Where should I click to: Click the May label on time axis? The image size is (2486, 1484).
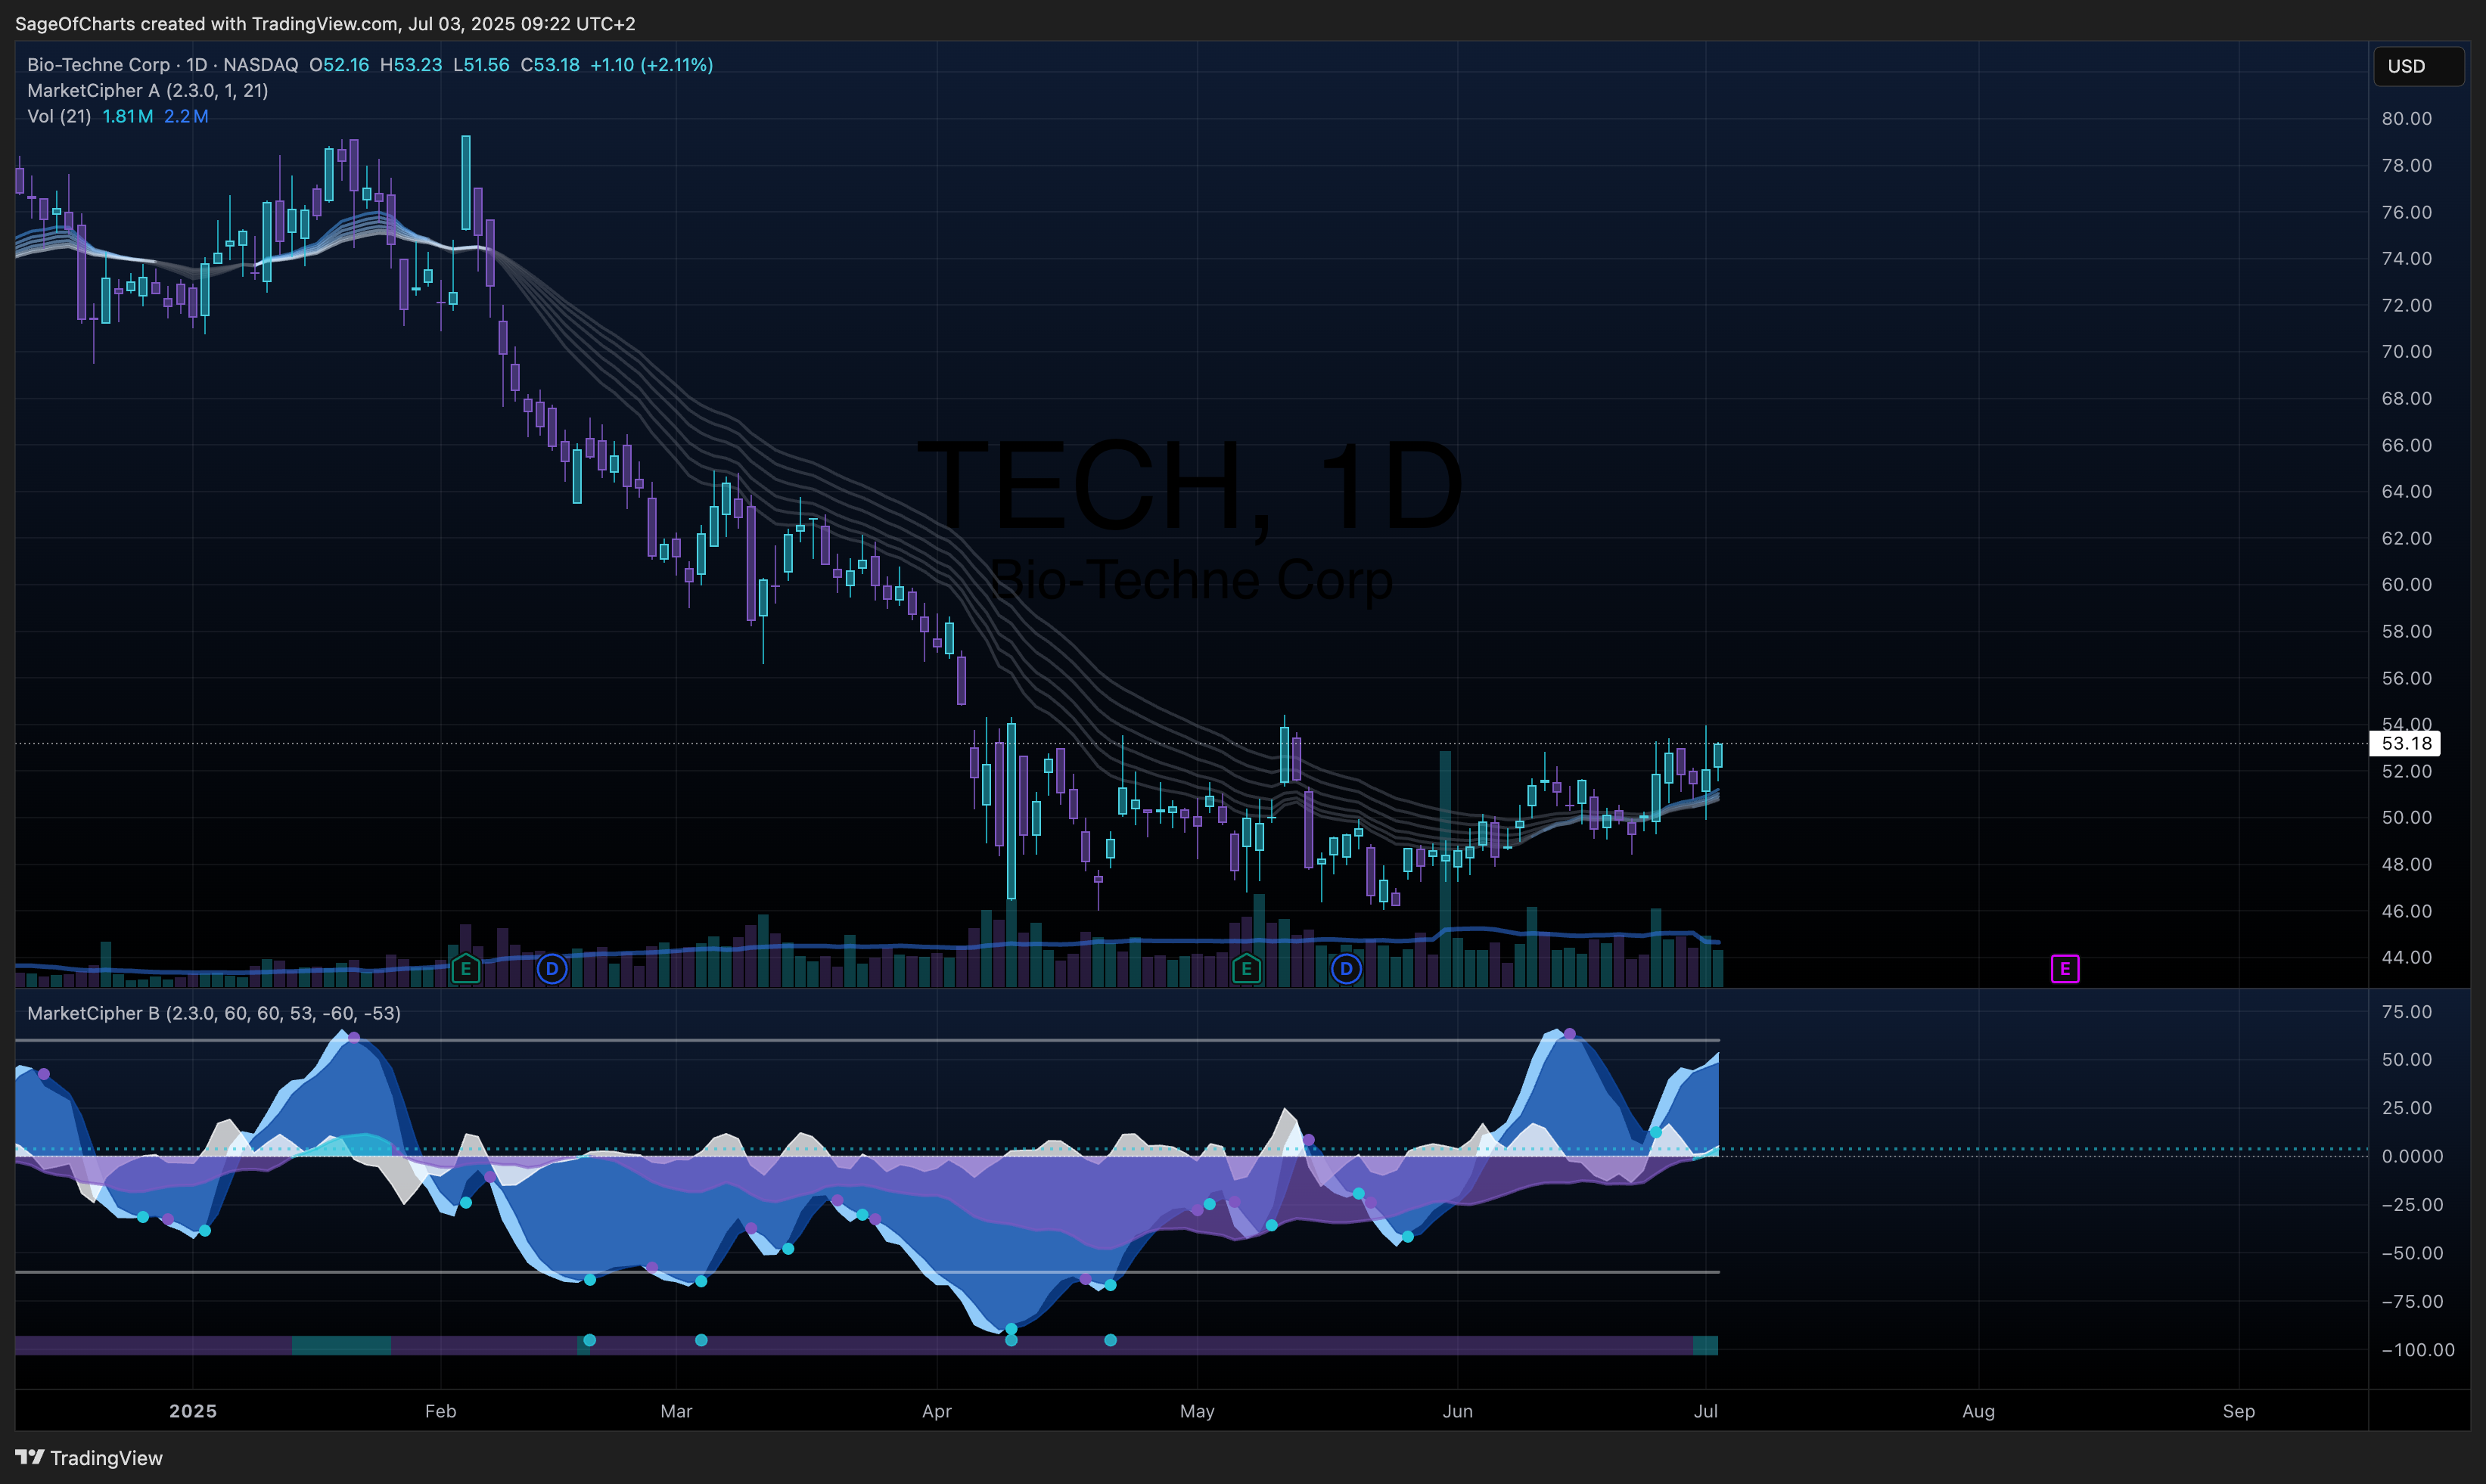1197,1411
